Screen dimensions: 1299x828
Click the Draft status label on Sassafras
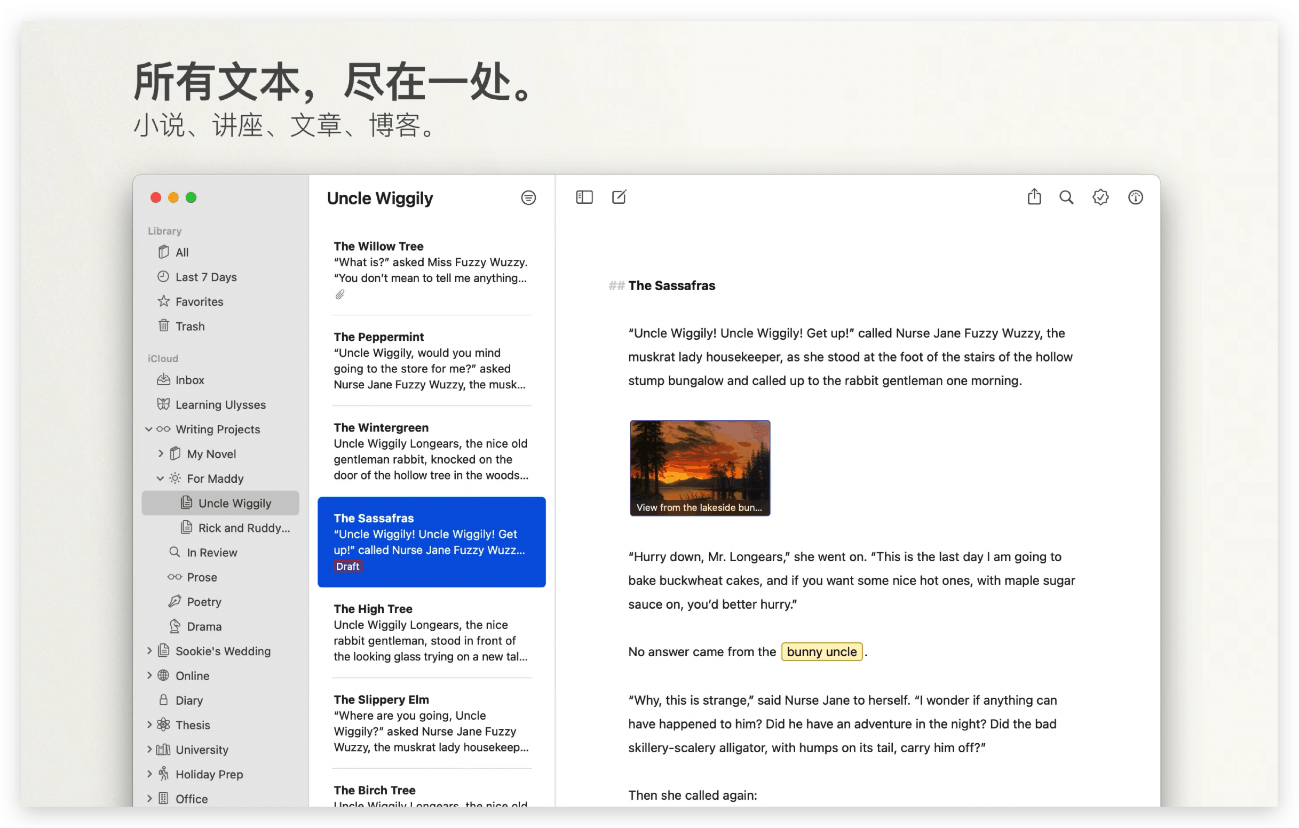tap(347, 566)
